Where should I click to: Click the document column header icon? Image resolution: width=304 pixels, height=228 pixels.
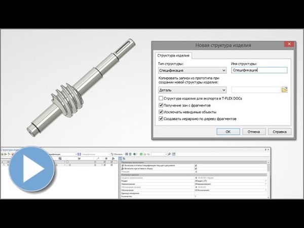106,159
